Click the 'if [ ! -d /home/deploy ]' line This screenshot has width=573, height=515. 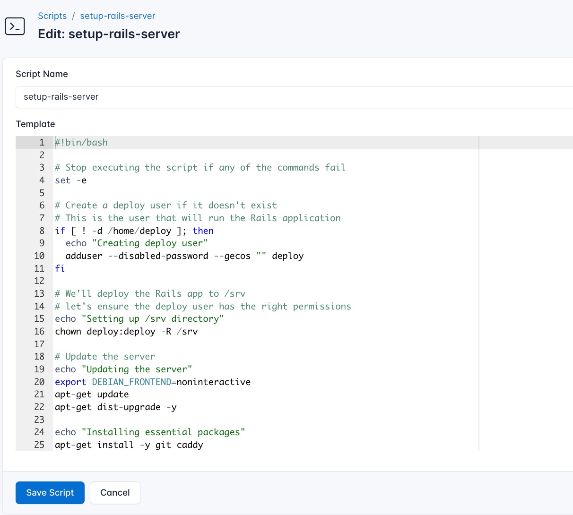coord(134,231)
